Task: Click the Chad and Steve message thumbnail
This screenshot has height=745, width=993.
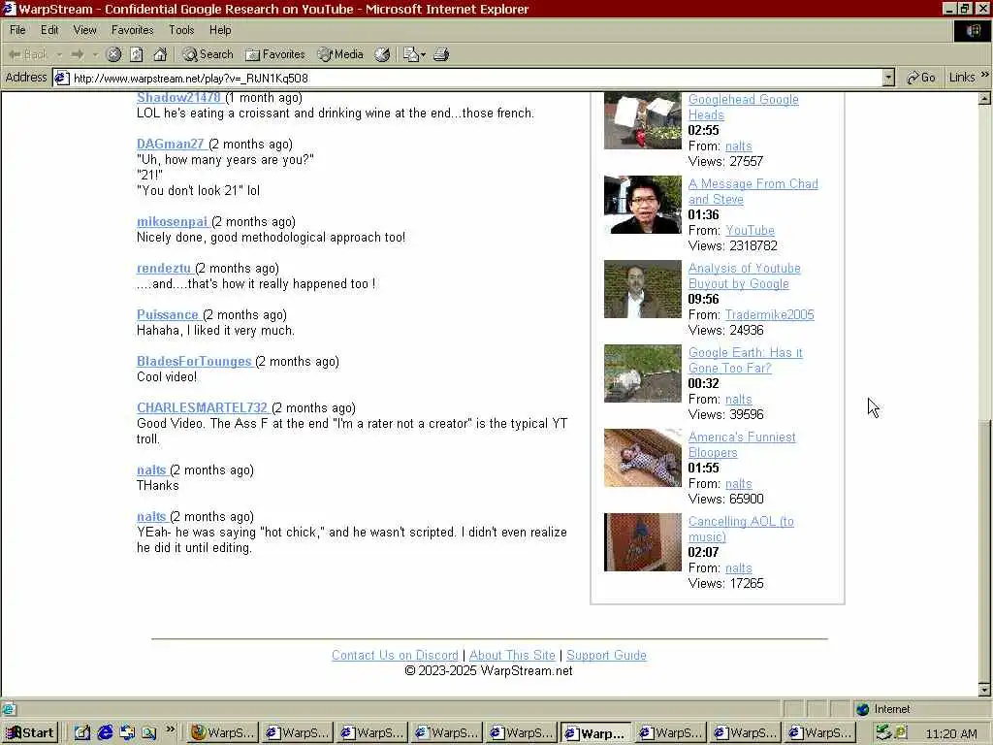Action: 643,205
